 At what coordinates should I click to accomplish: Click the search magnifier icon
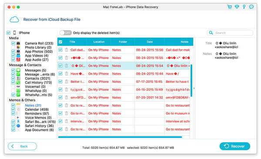(211, 32)
